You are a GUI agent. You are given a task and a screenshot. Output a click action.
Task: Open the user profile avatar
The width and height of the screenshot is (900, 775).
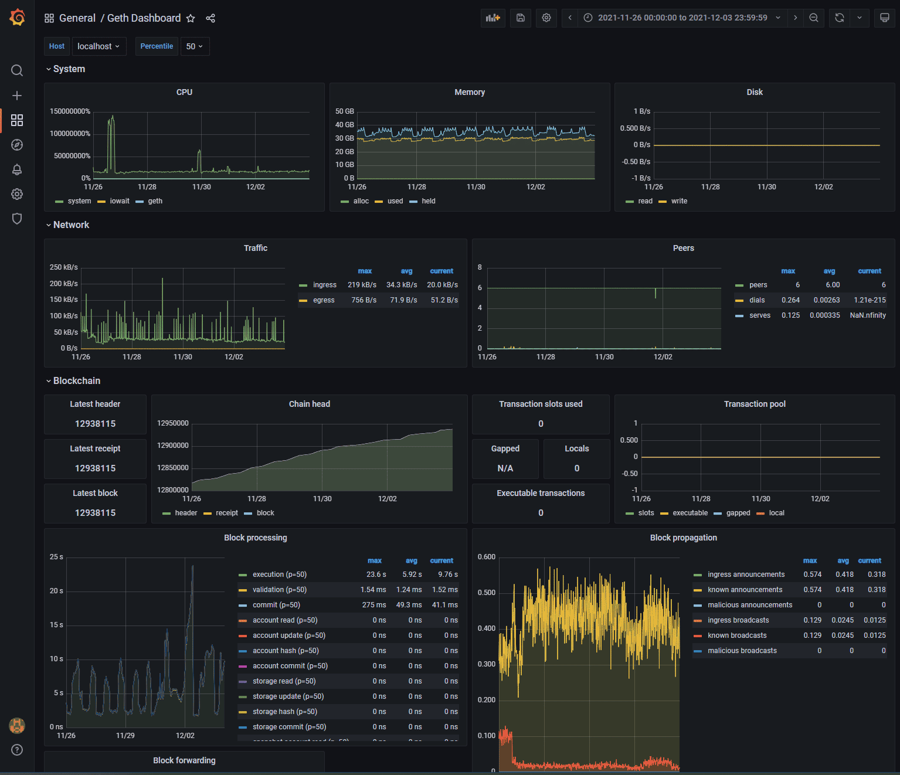pyautogui.click(x=17, y=726)
